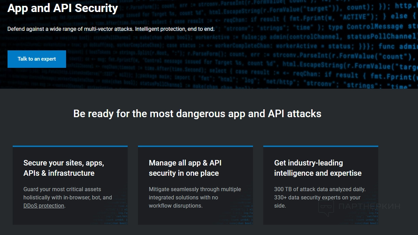The width and height of the screenshot is (418, 235).
Task: Click the blue top bar of the intelligence card
Action: click(321, 146)
